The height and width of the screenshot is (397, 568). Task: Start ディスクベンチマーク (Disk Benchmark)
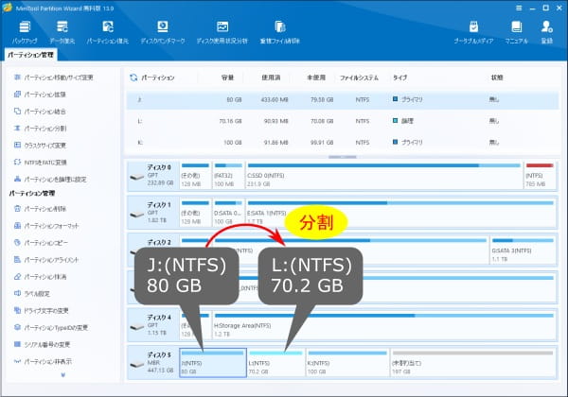coord(163,32)
